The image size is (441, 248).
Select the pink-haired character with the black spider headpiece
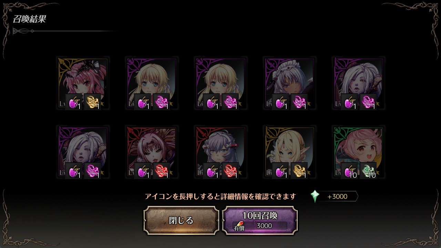click(83, 83)
